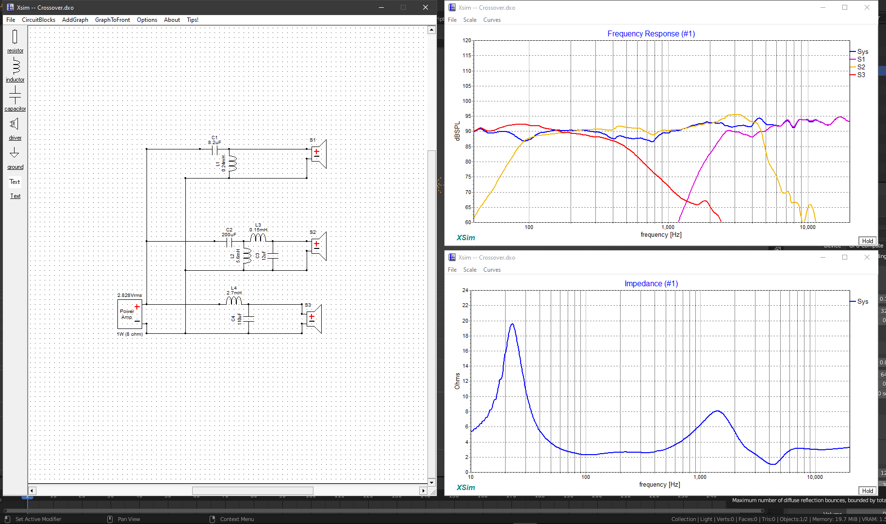Click schematic horizontal scrollbar left arrow
The image size is (886, 524).
tap(32, 491)
